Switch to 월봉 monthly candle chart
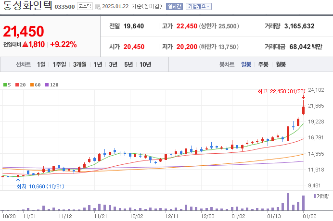 (x=281, y=64)
